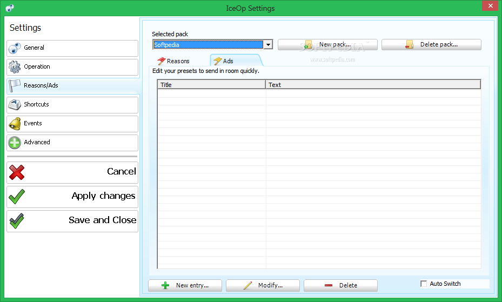Open the Events settings section
Image resolution: width=502 pixels, height=302 pixels.
point(72,124)
